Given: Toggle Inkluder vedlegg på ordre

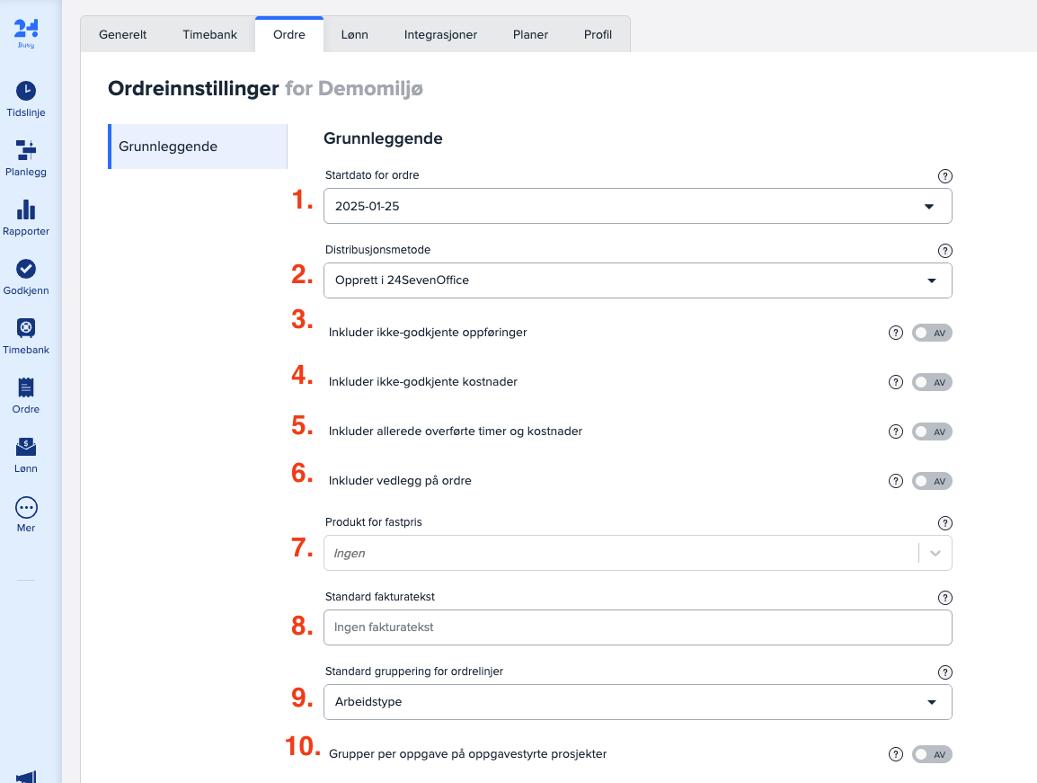Looking at the screenshot, I should 931,481.
